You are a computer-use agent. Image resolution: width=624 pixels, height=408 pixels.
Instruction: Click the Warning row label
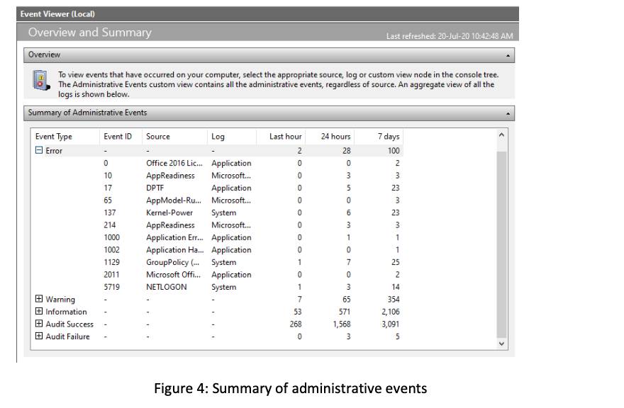(60, 300)
